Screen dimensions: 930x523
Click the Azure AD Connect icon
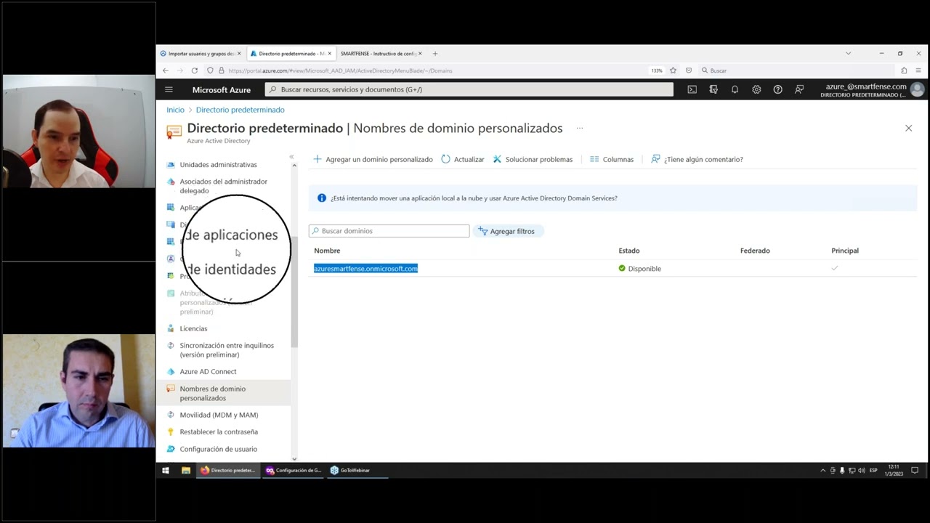click(171, 372)
